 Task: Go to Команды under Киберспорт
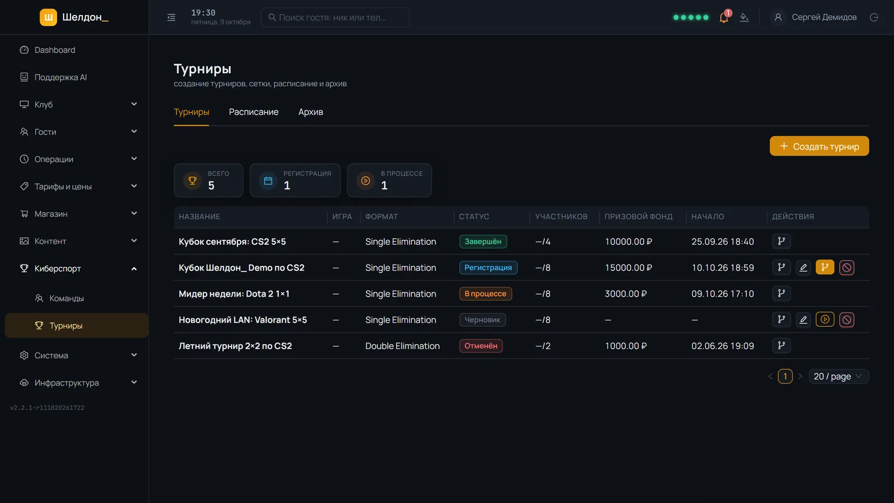pyautogui.click(x=77, y=298)
